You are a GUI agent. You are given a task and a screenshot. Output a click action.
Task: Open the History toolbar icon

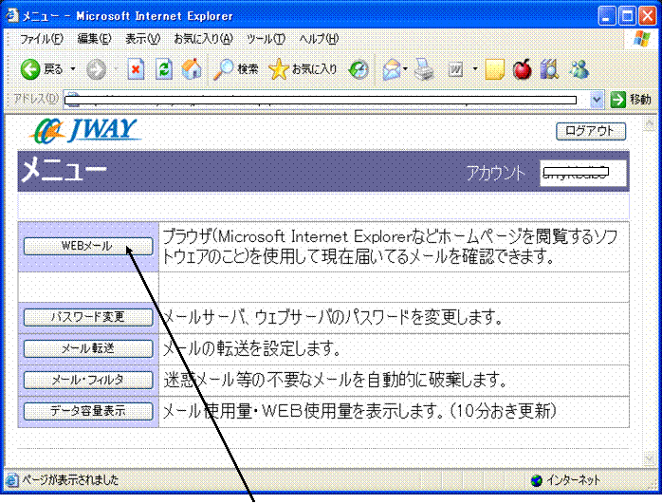pos(359,69)
